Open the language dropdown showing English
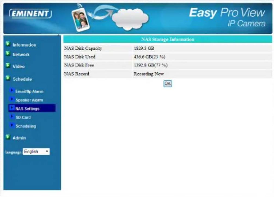This screenshot has width=274, height=197. [x=36, y=151]
